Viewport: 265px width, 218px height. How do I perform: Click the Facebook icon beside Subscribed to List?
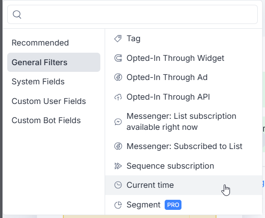click(x=118, y=146)
